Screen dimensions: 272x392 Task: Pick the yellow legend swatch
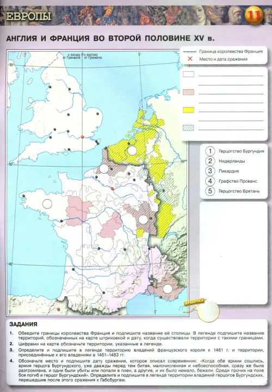188,110
